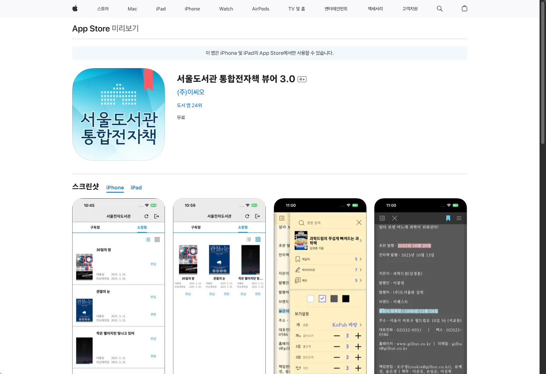This screenshot has width=546, height=374.
Task: Select grid view icon in first screenshot
Action: pyautogui.click(x=157, y=239)
